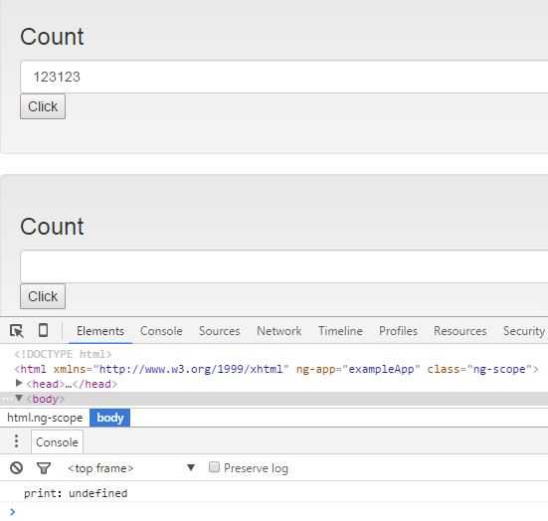Expand the head element node

click(19, 384)
